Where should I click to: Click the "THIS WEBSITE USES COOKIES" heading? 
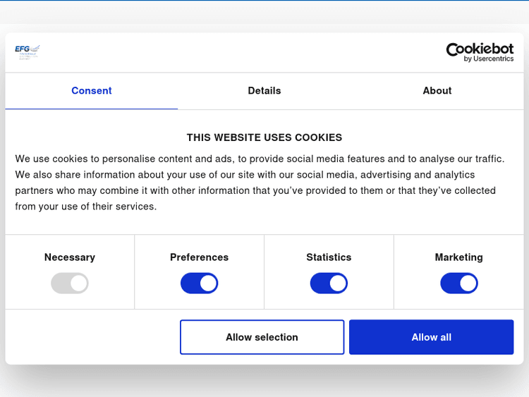pos(264,138)
